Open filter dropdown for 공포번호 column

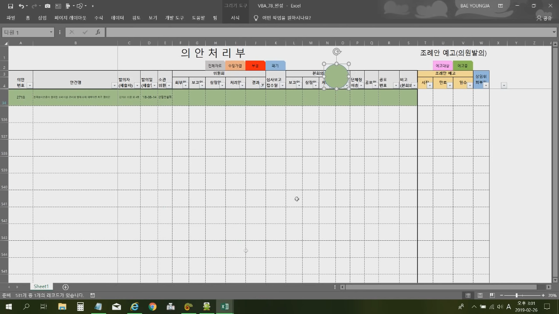tap(396, 85)
